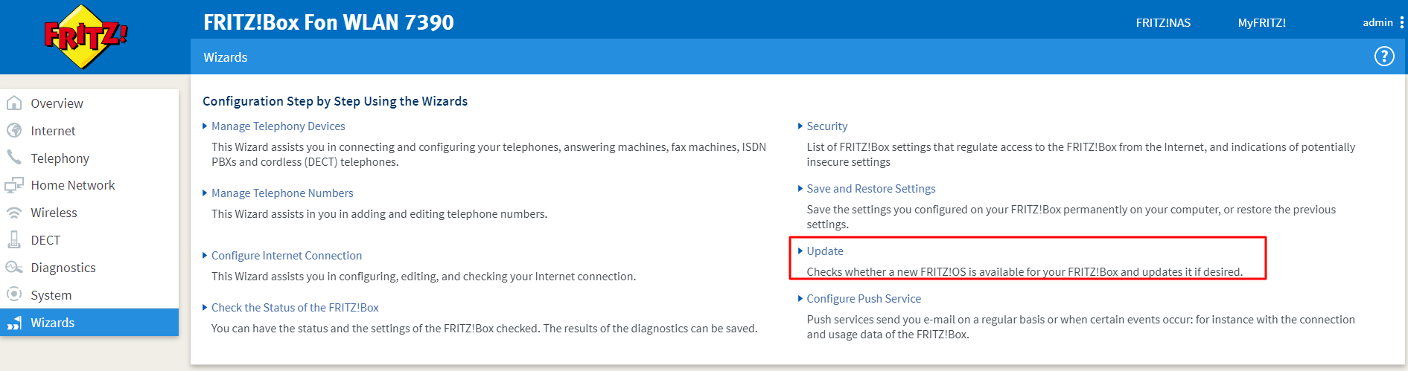Click arrow beside Manage Telephony Devices
1408x371 pixels.
tap(205, 126)
